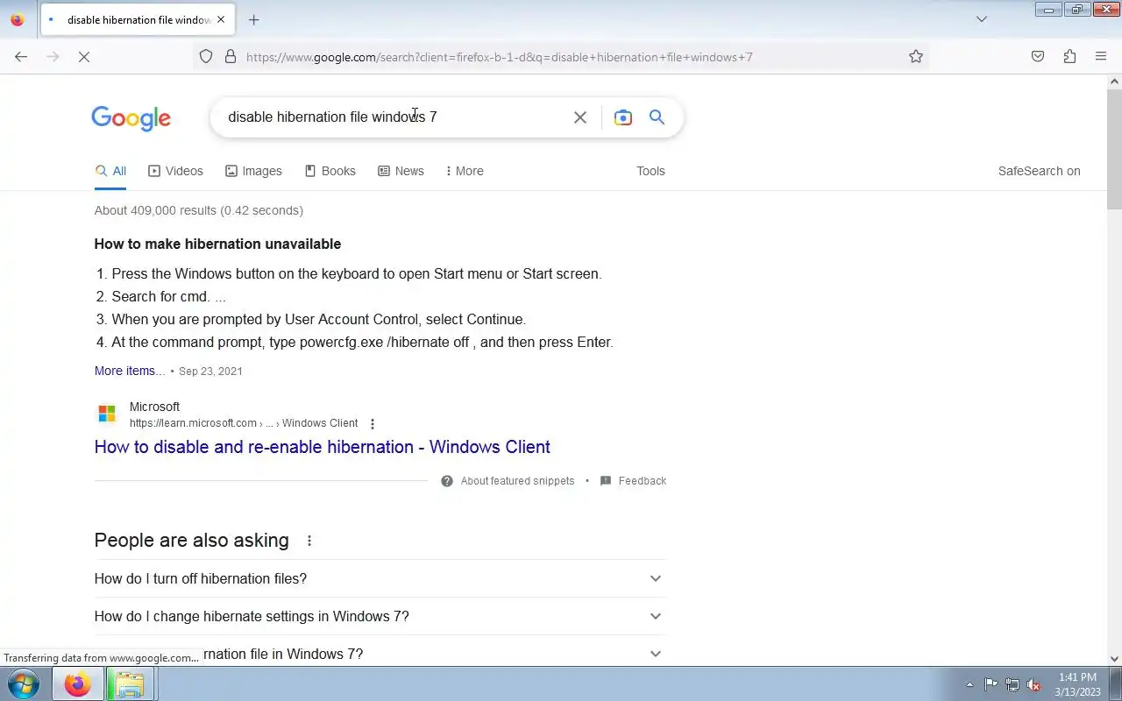
Task: Click Microsoft favicon in result
Action: pos(107,414)
